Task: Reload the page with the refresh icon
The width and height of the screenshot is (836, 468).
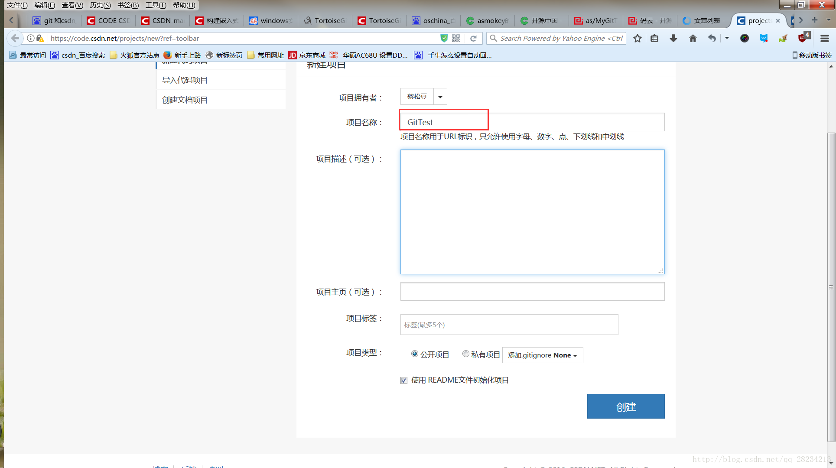Action: (474, 38)
